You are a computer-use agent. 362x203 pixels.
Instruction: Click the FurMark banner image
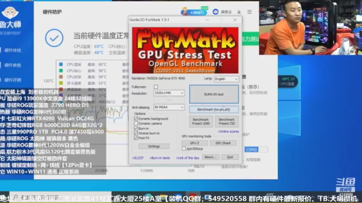pos(185,51)
